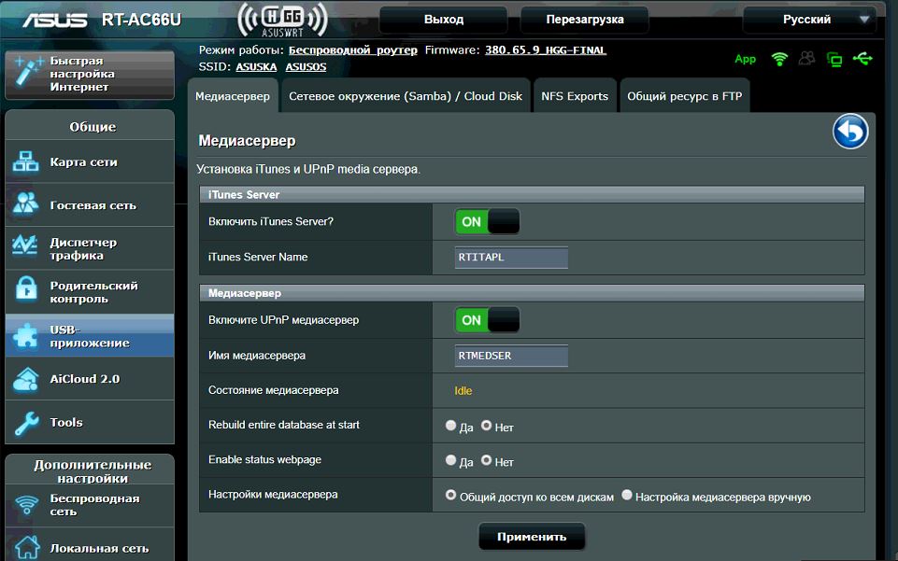Click the USB-приложение puzzle piece icon
The height and width of the screenshot is (561, 898).
[26, 335]
